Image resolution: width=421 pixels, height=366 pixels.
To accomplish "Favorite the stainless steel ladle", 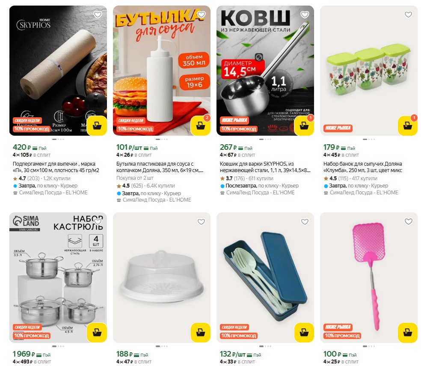I will pos(305,15).
